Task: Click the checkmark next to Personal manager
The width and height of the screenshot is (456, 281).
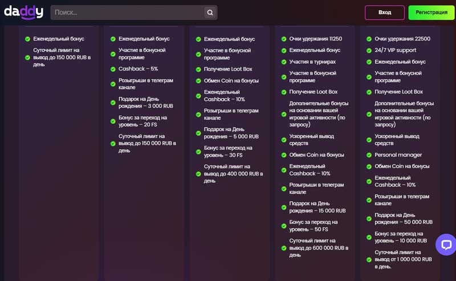Action: tap(369, 155)
